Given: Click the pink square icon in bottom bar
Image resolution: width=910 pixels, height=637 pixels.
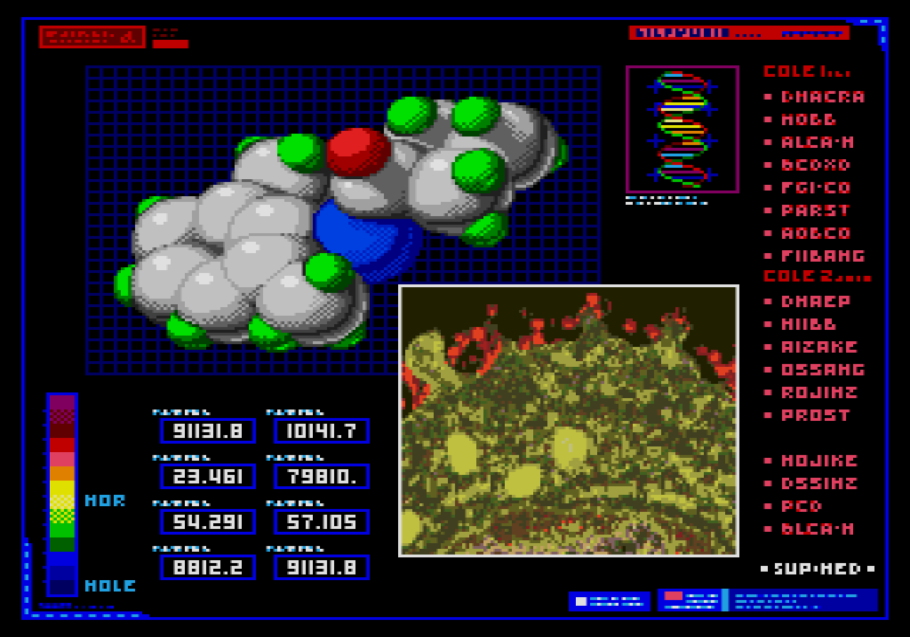Looking at the screenshot, I should [673, 596].
